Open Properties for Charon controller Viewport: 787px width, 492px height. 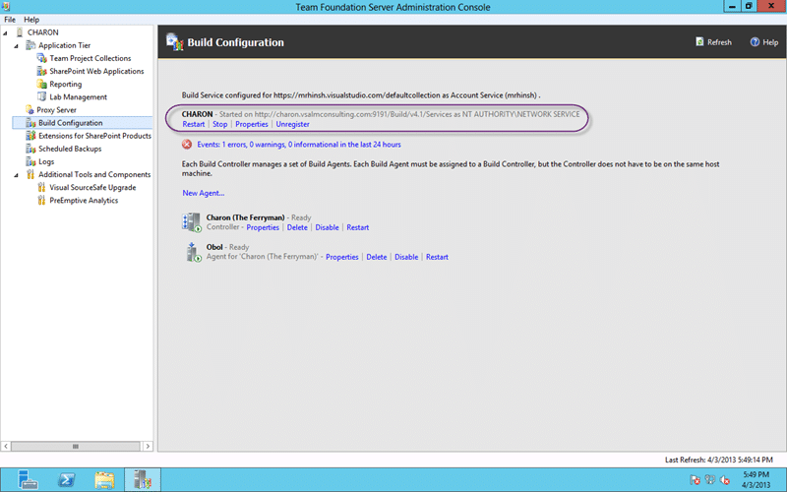click(263, 227)
